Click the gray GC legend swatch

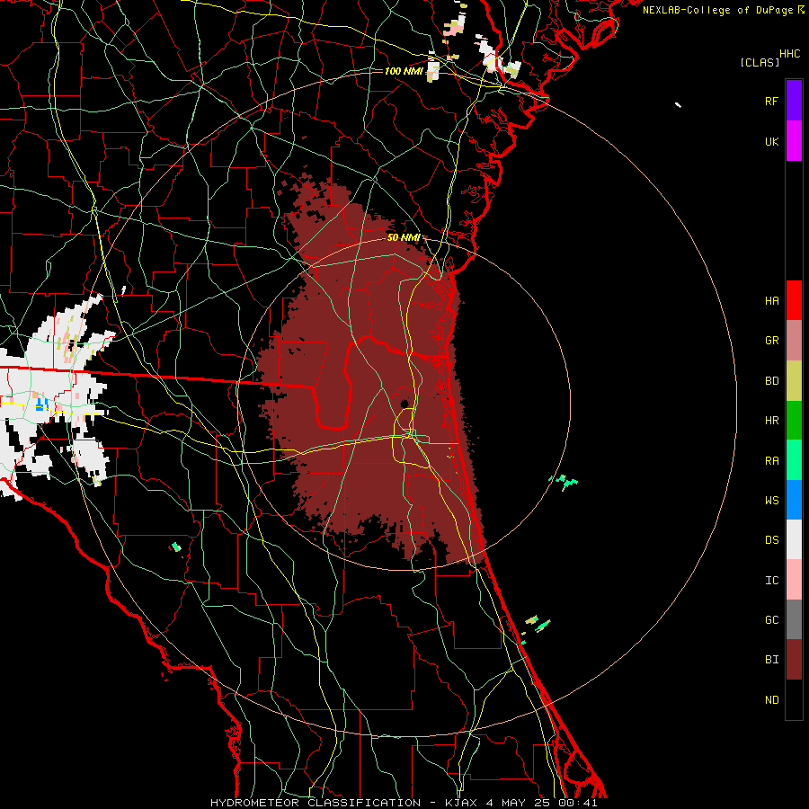[794, 619]
